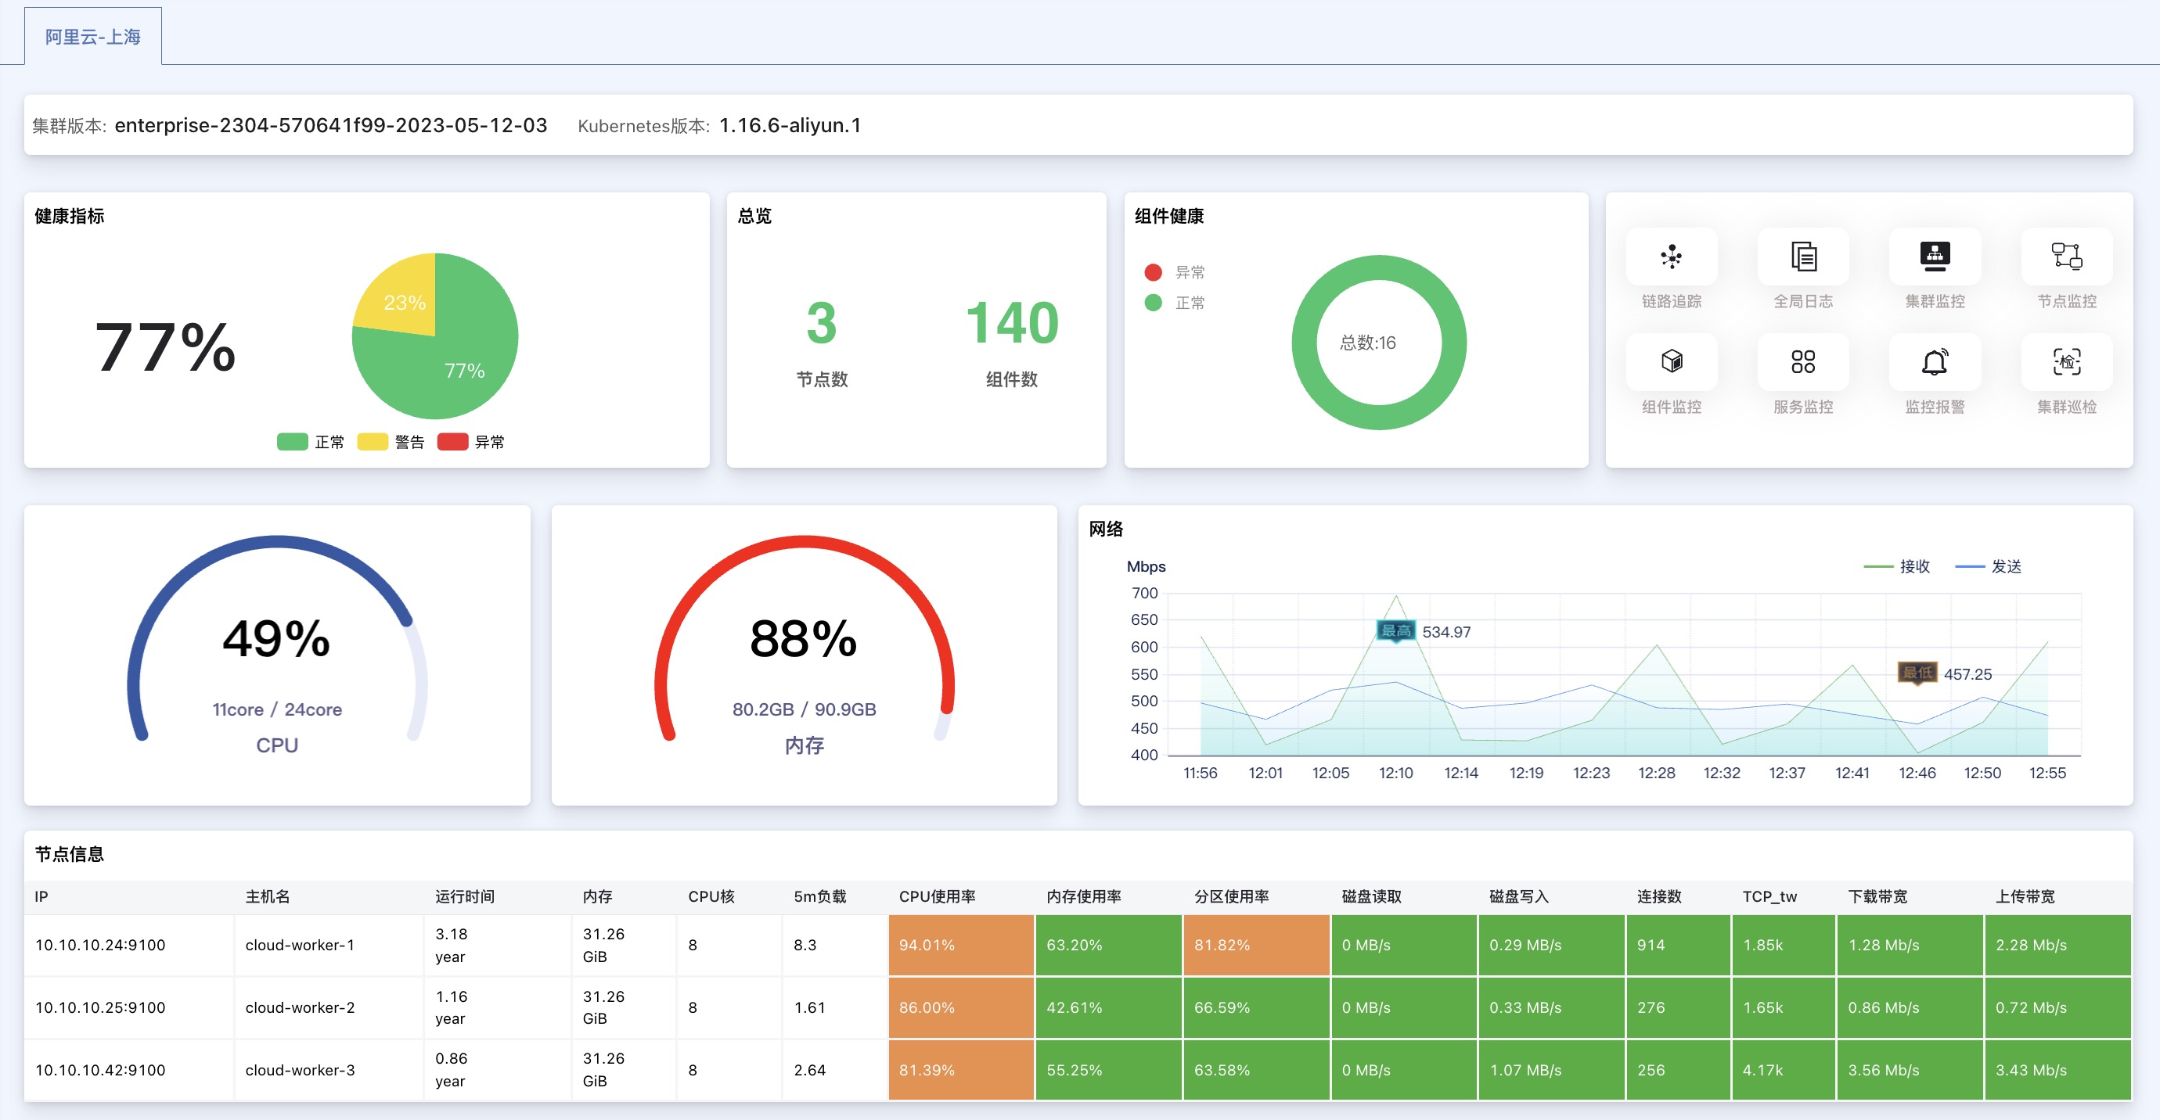
Task: Click the 63.20% memory usage cell
Action: click(1108, 945)
